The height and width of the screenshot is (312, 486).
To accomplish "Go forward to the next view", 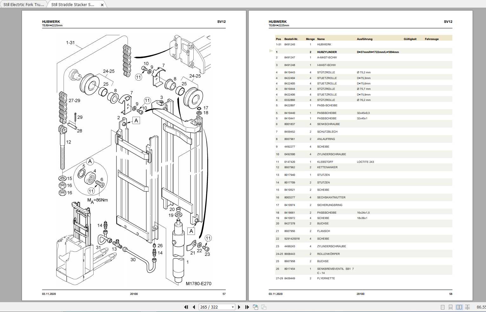I will (263, 307).
